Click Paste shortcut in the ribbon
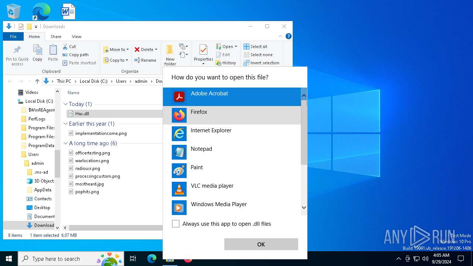The image size is (473, 266). [x=79, y=63]
